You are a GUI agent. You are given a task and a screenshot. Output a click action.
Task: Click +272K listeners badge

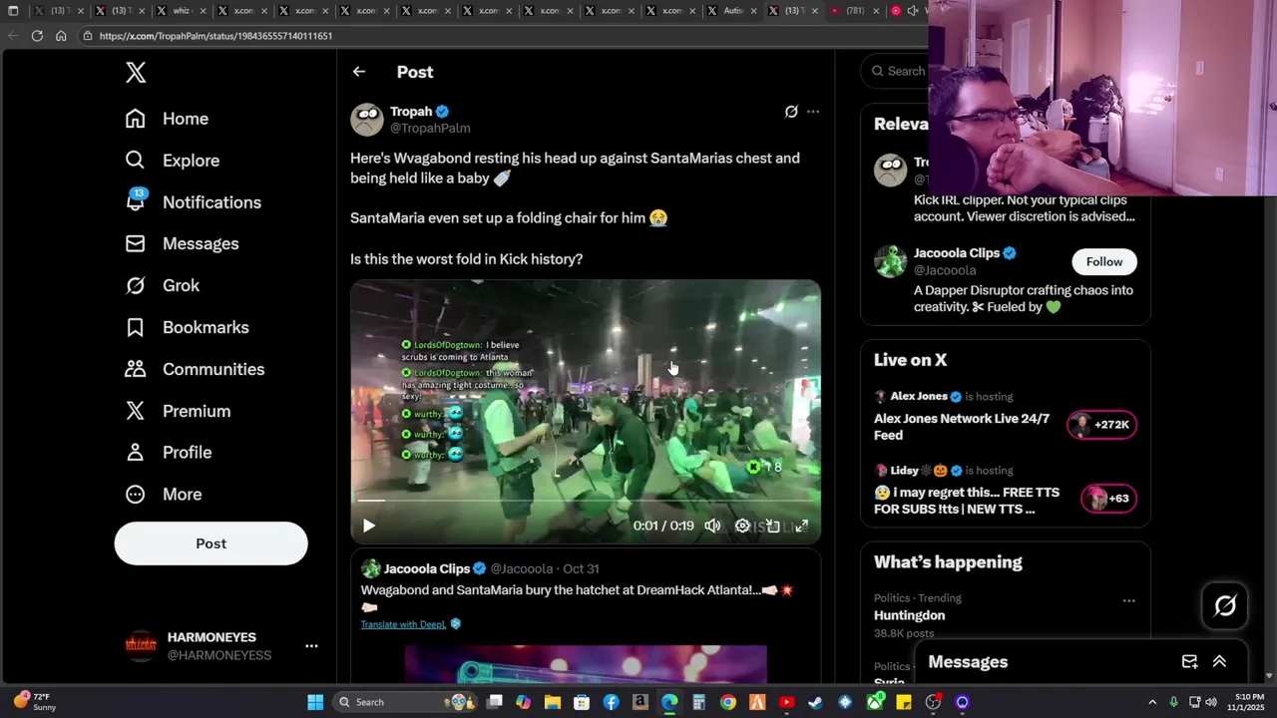[1101, 425]
